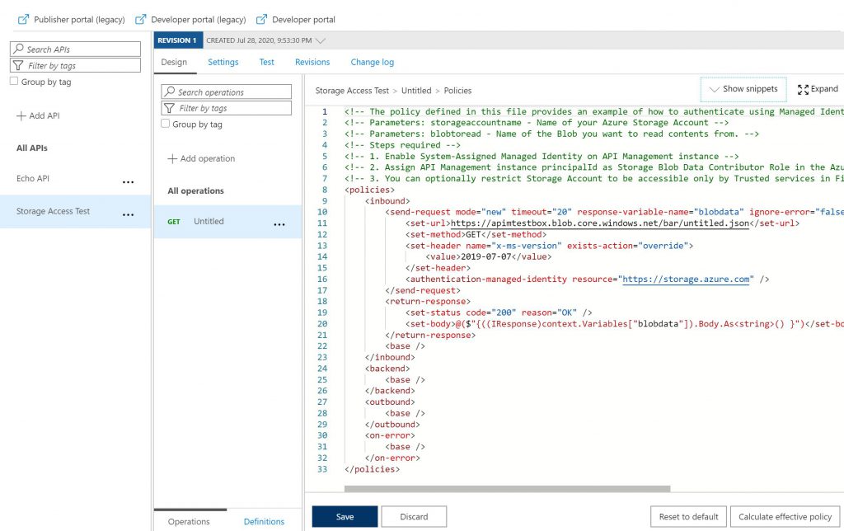Open the Untitled operation ellipsis menu
Screen dimensions: 844x531
point(279,224)
